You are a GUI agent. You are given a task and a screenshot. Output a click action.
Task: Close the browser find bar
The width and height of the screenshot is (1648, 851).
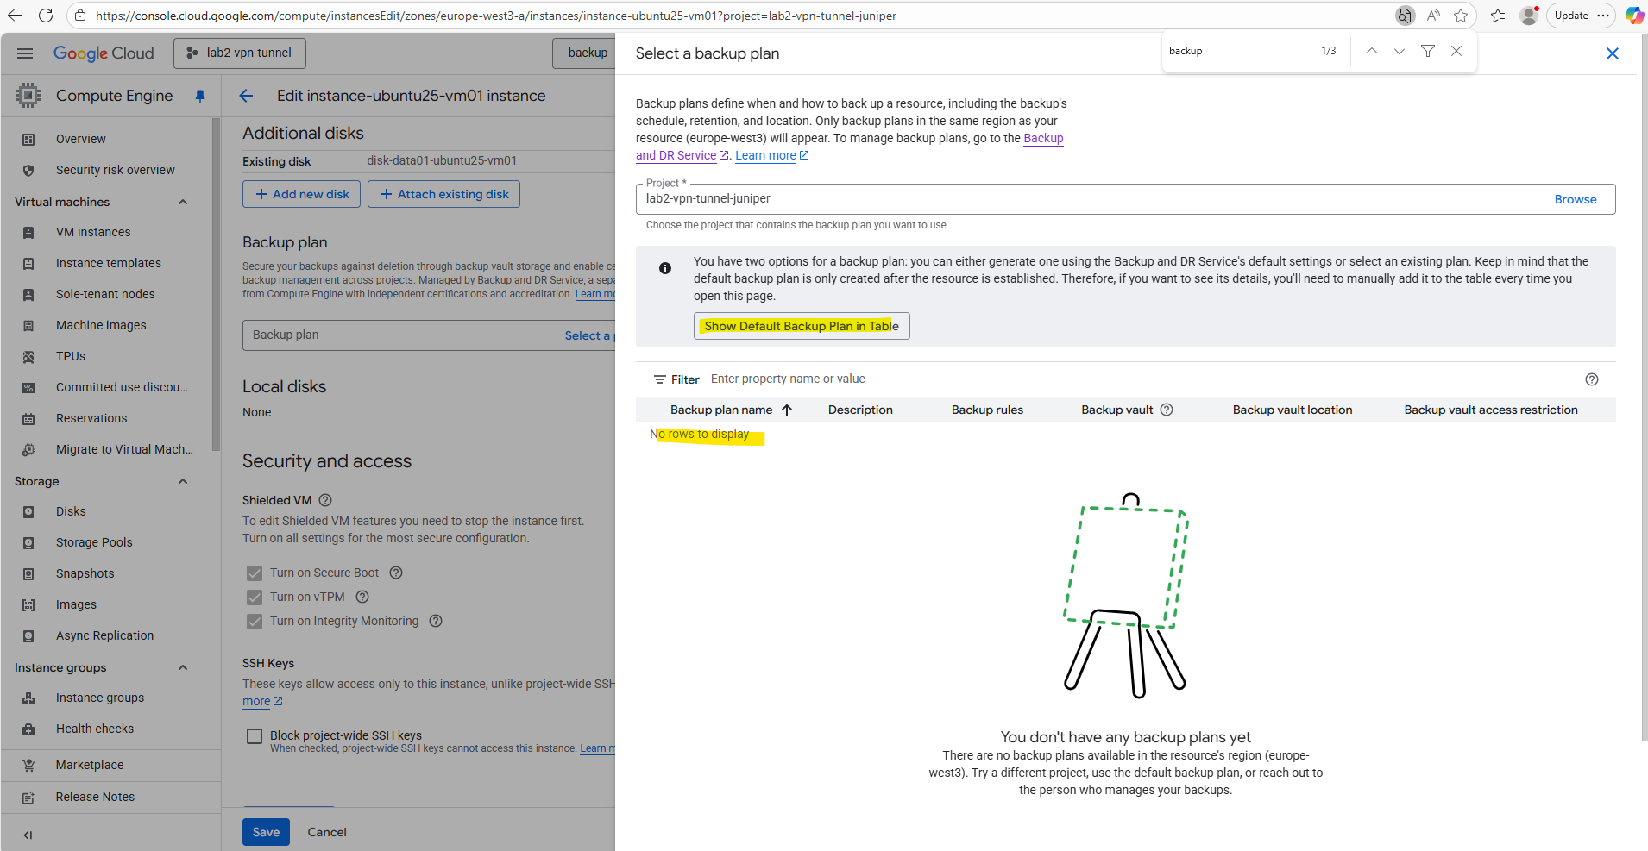click(1456, 51)
